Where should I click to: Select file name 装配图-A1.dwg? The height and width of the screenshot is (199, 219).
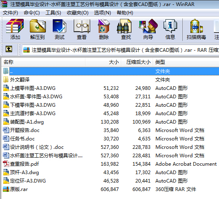(x=27, y=122)
